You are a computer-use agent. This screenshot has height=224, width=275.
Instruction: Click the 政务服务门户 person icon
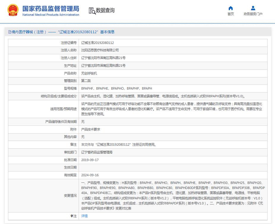point(253,8)
